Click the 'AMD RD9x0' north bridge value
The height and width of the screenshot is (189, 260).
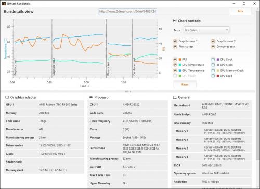[x=209, y=114]
